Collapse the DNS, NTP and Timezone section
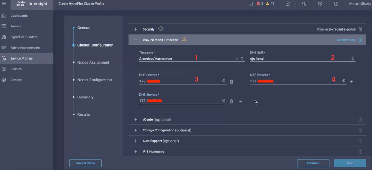This screenshot has width=372, height=170. pos(136,40)
